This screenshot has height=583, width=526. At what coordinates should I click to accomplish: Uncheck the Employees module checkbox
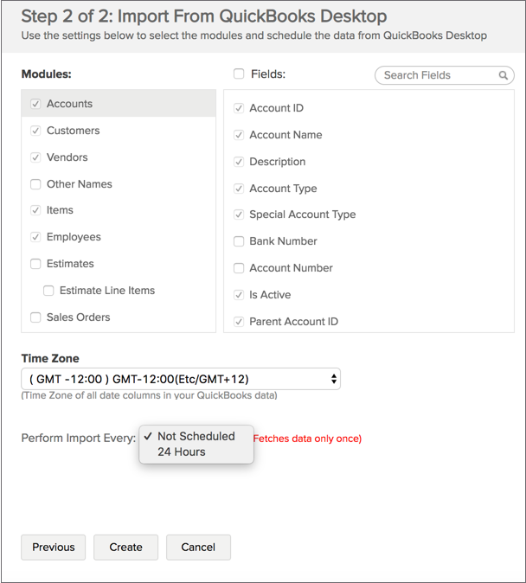click(x=35, y=237)
